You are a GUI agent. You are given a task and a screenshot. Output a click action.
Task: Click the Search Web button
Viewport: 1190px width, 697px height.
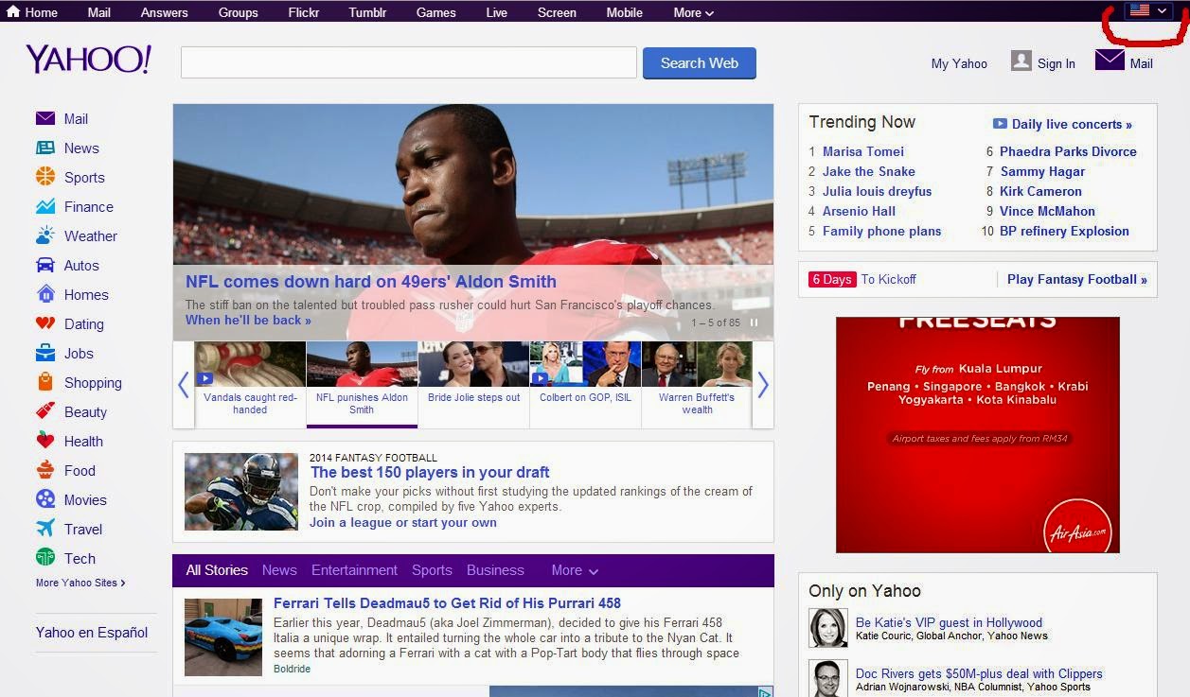[x=700, y=63]
